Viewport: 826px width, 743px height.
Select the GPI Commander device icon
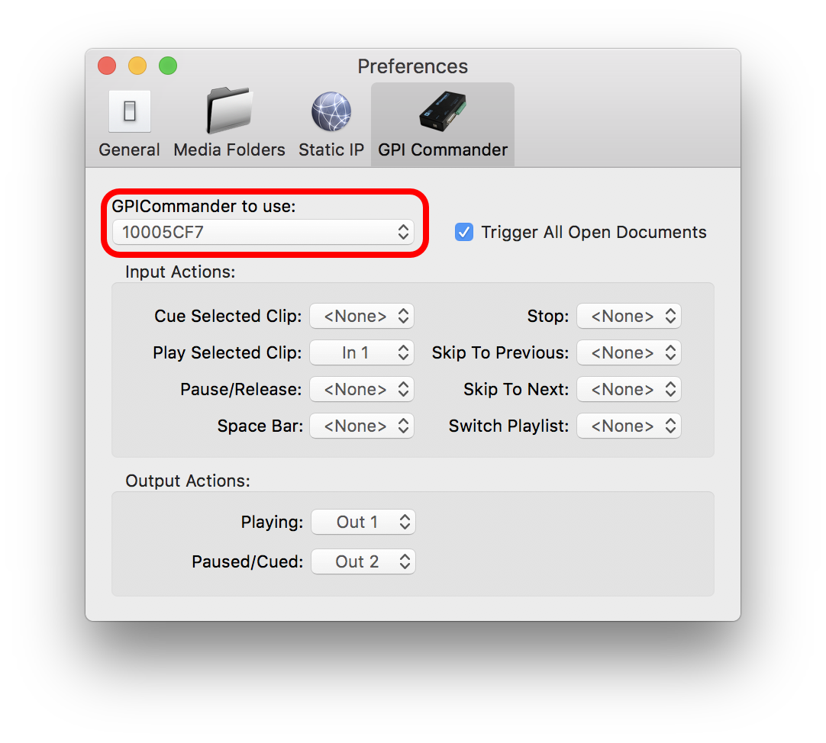(x=443, y=111)
